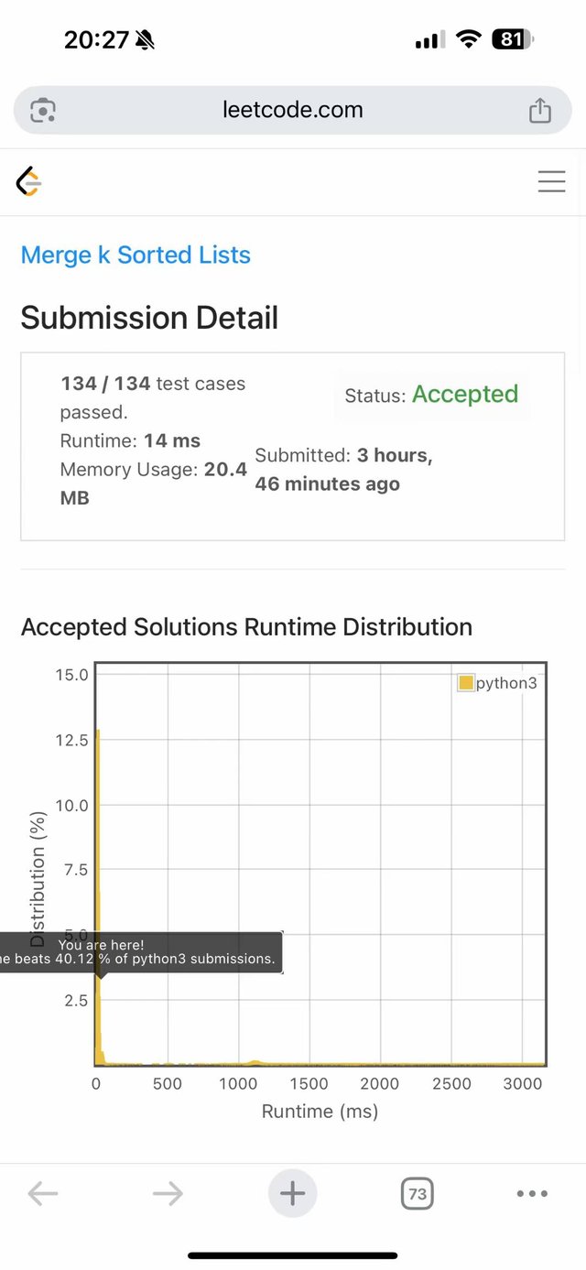Click the Submitted: 3 hours, 46 minutes ago text

pos(343,469)
